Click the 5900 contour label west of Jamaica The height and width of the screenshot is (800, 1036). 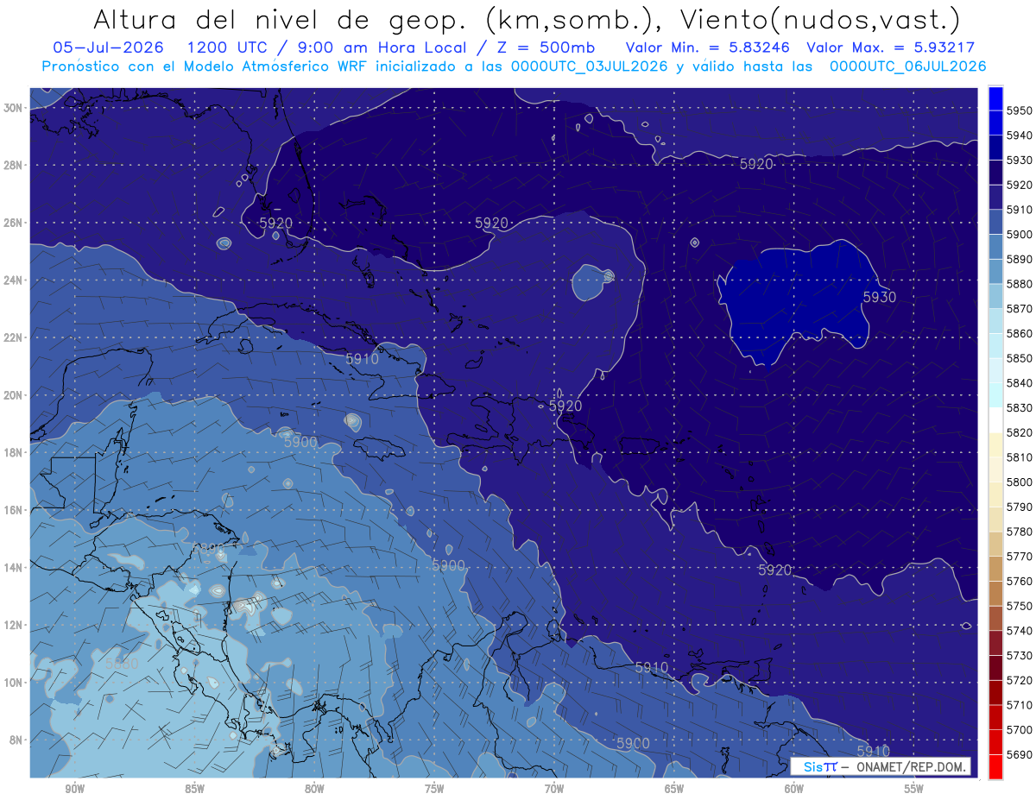point(300,442)
